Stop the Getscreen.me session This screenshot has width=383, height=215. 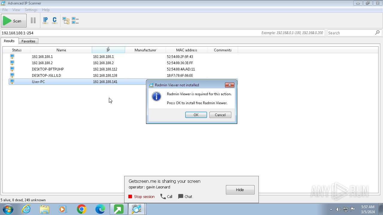[142, 196]
